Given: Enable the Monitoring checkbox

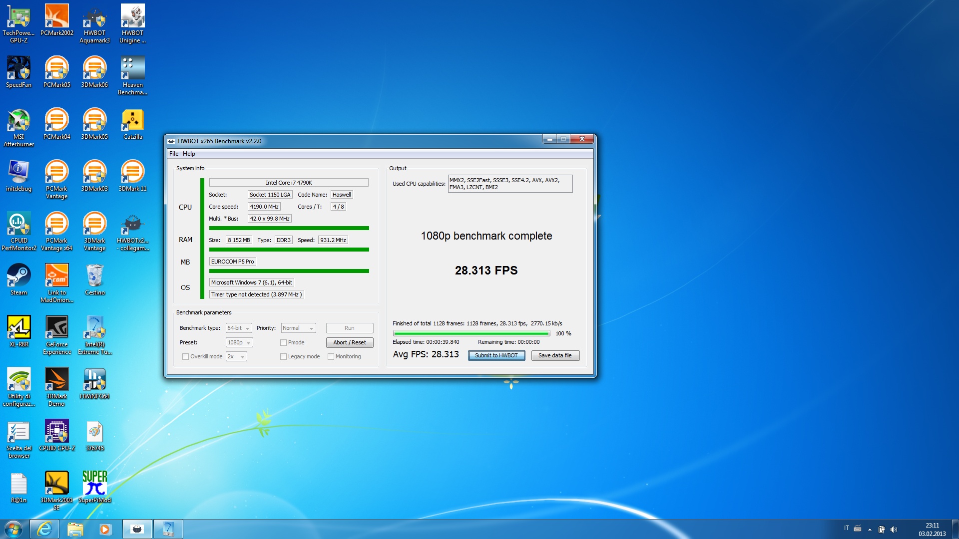Looking at the screenshot, I should 331,356.
